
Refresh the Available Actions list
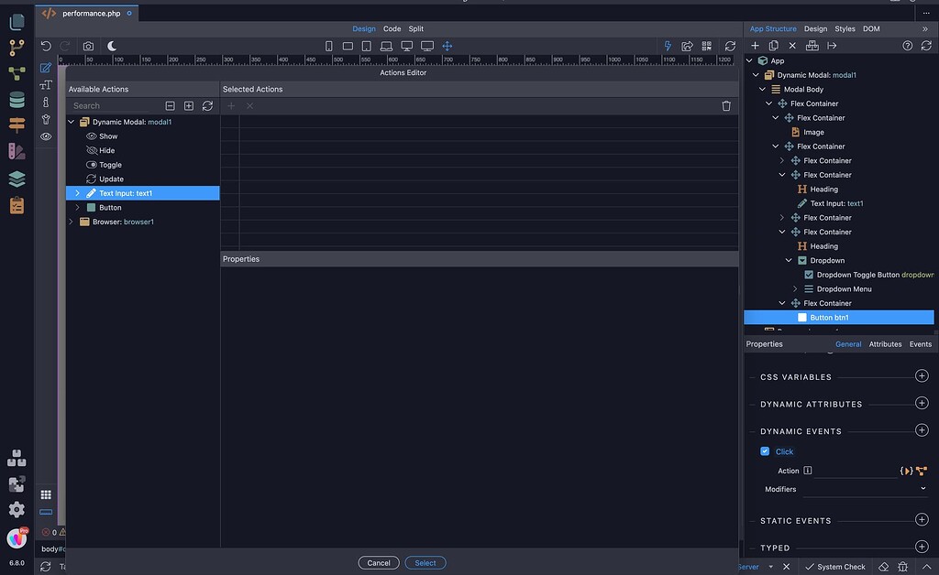coord(208,106)
